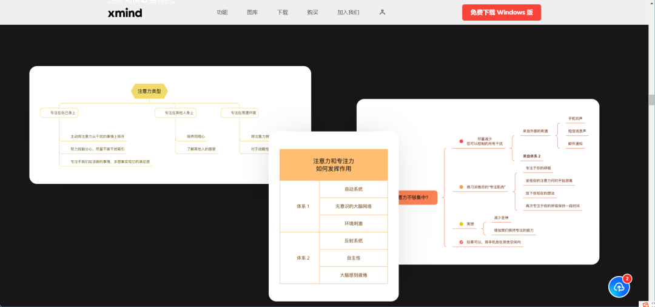The width and height of the screenshot is (655, 307).
Task: Select the 注意力类型 hexagon topic
Action: click(x=149, y=91)
